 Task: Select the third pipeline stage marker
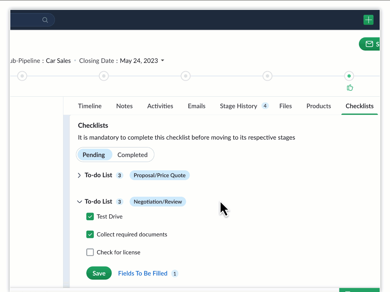pyautogui.click(x=186, y=76)
